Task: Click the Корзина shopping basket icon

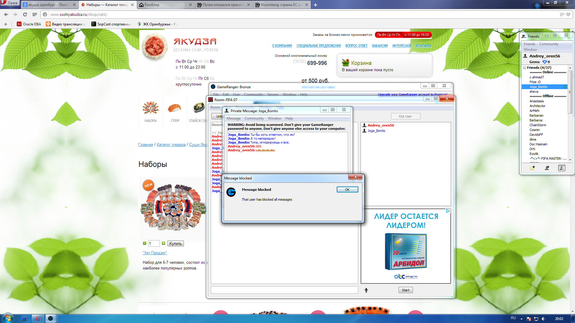Action: coord(346,63)
